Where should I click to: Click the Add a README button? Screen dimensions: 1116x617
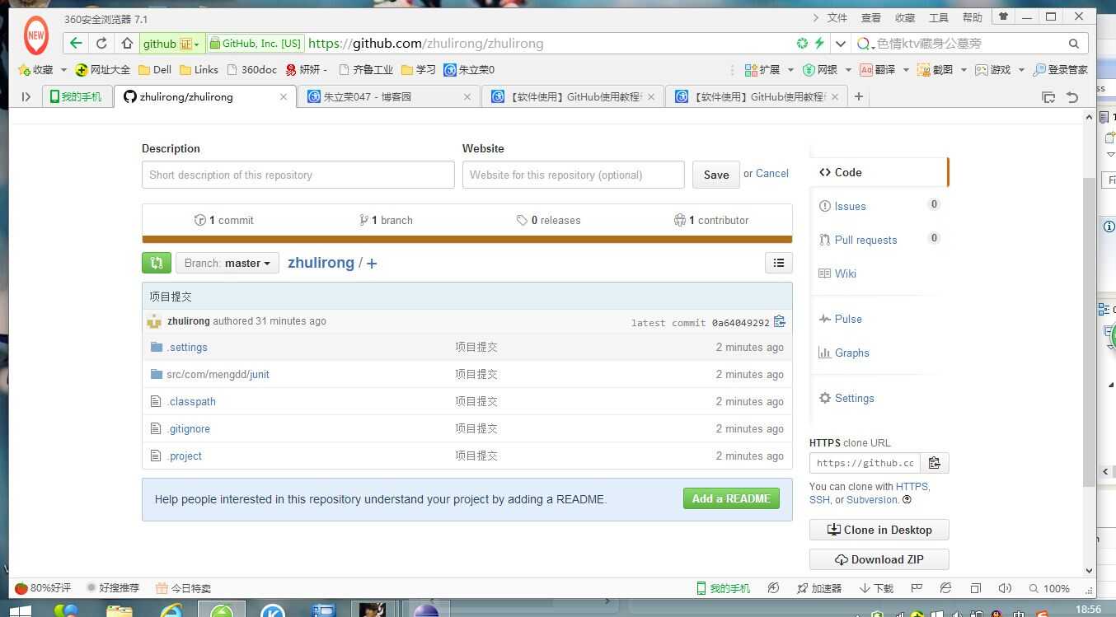pos(731,498)
